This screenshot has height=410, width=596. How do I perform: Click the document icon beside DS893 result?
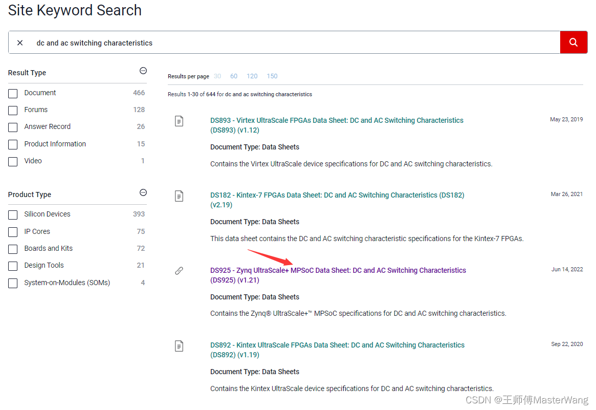[179, 121]
